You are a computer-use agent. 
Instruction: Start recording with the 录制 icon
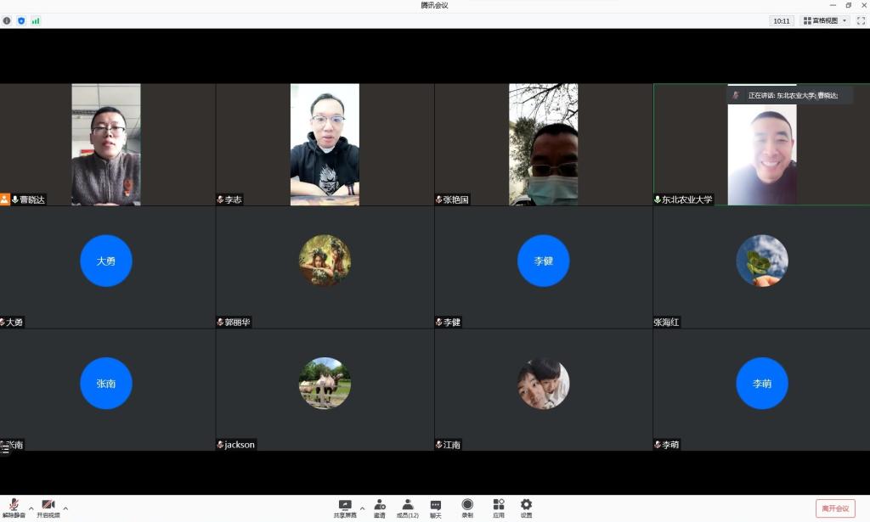[x=467, y=507]
